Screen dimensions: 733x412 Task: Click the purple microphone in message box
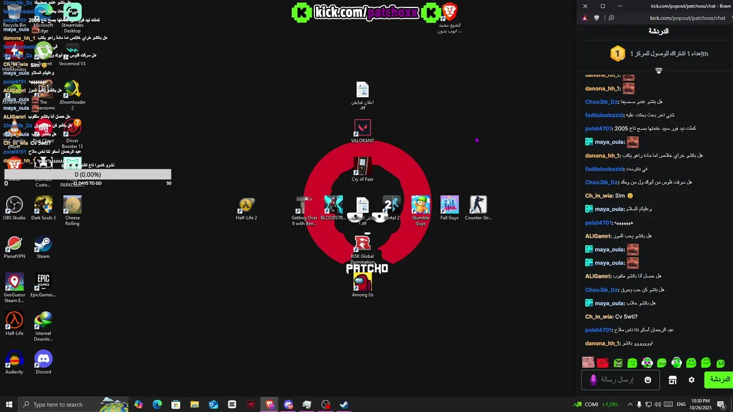pyautogui.click(x=593, y=379)
